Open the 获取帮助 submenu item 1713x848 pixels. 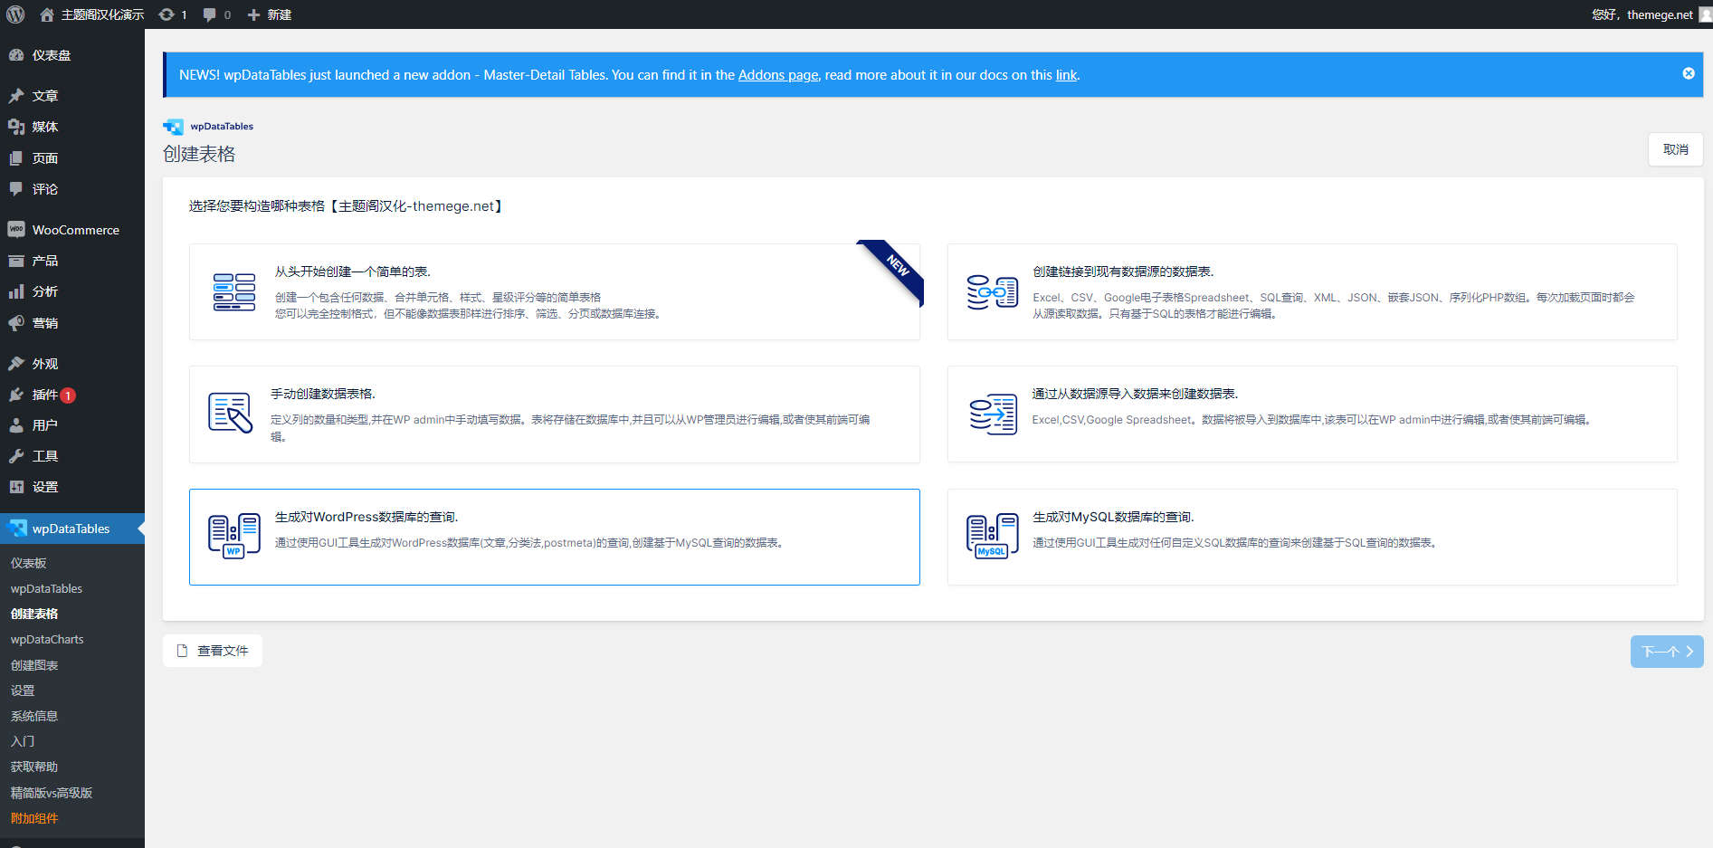34,767
